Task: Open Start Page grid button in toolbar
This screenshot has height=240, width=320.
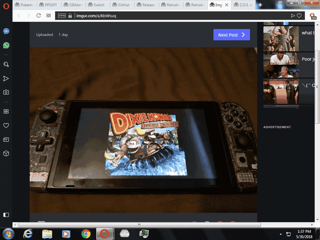Action: (x=48, y=16)
